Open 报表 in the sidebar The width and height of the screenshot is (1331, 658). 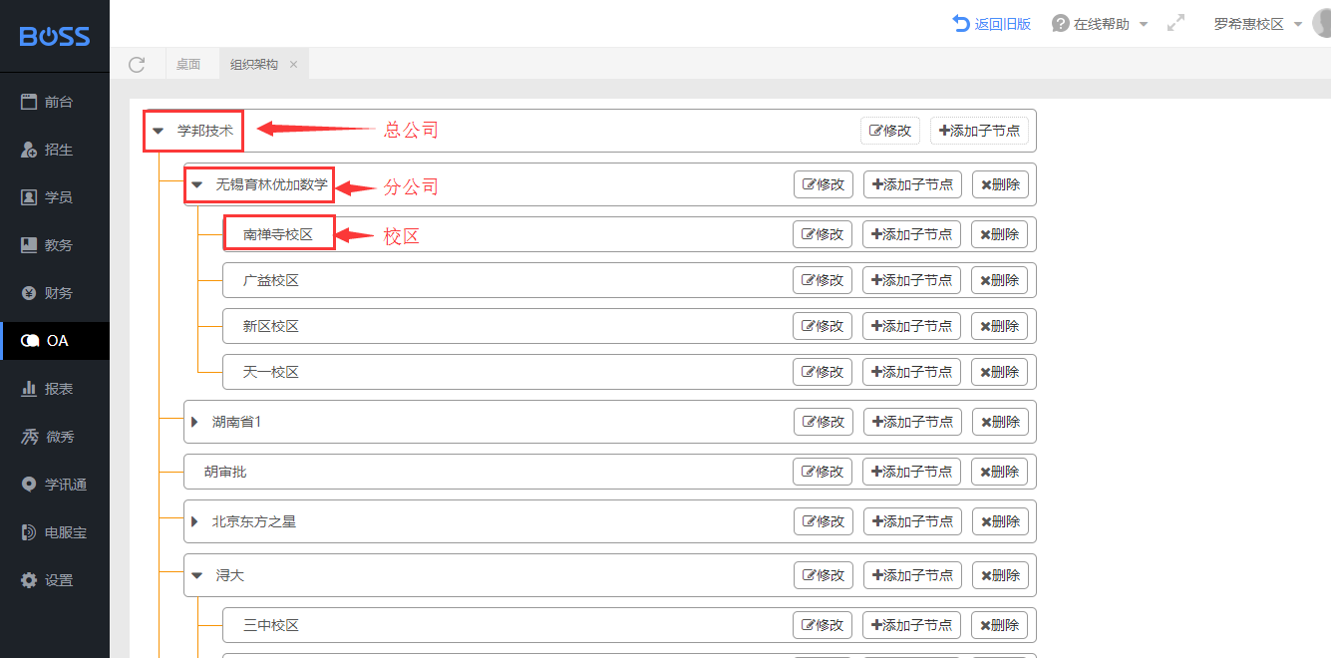pos(55,389)
